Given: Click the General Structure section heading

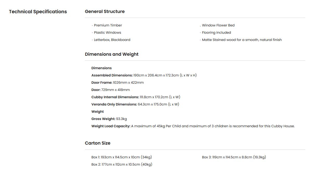Looking at the screenshot, I should (105, 11).
